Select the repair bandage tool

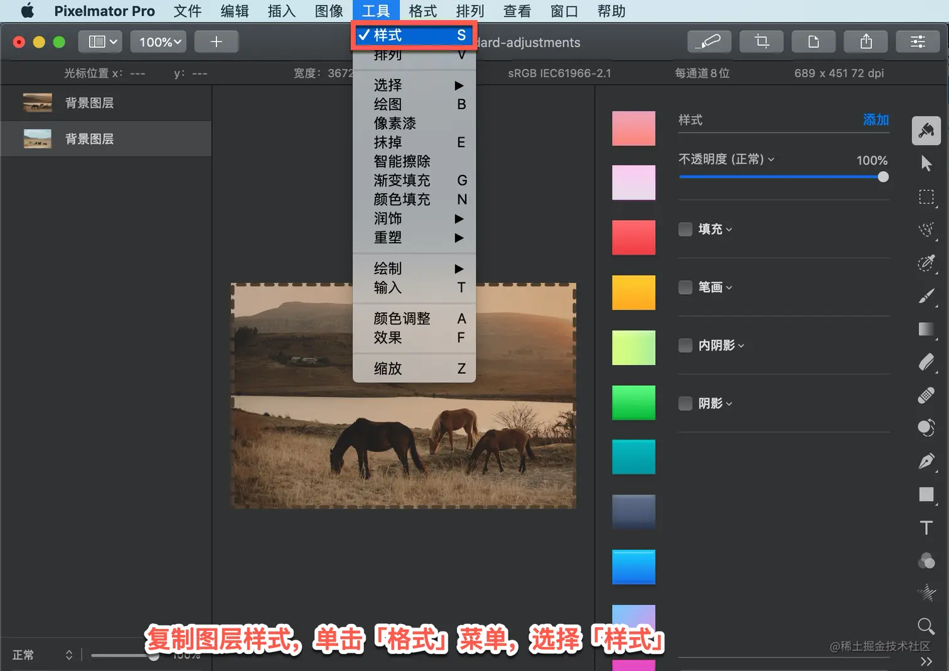[926, 396]
